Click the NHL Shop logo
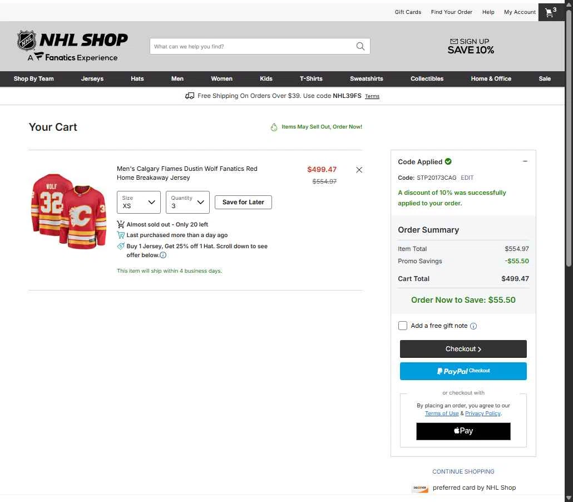Viewport: 573px width, 502px height. [x=73, y=46]
